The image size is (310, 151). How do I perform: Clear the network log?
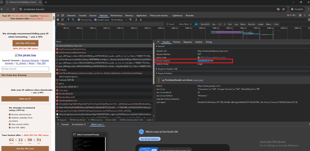pyautogui.click(x=62, y=20)
